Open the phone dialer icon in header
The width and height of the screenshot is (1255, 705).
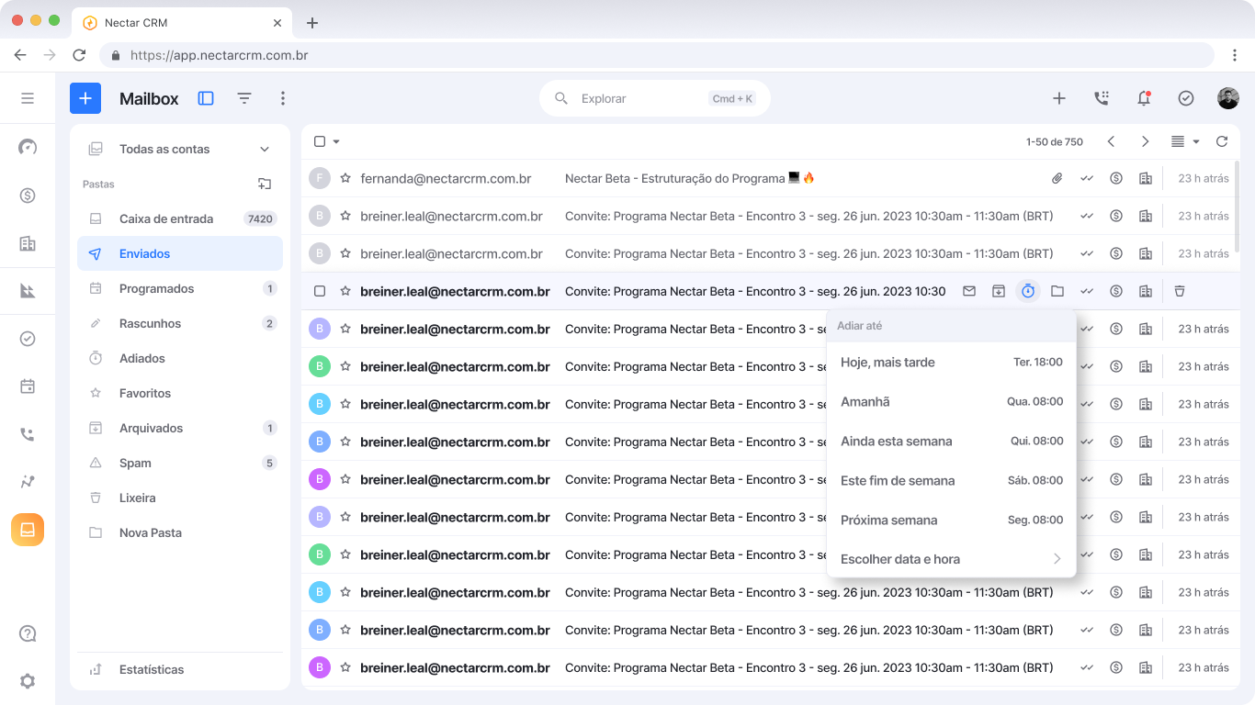1102,98
